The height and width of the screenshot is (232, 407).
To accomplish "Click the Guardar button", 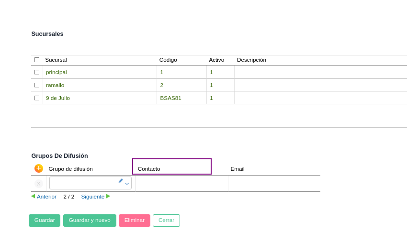I will [45, 221].
